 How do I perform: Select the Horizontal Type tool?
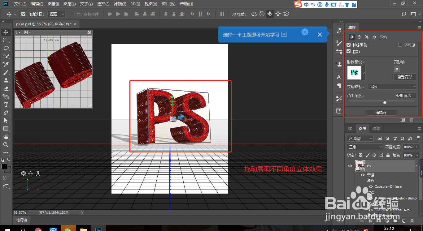[x=6, y=105]
